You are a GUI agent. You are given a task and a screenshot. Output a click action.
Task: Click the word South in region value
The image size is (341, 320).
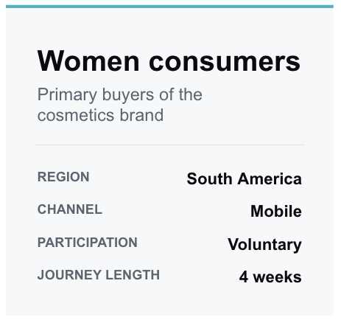(209, 178)
